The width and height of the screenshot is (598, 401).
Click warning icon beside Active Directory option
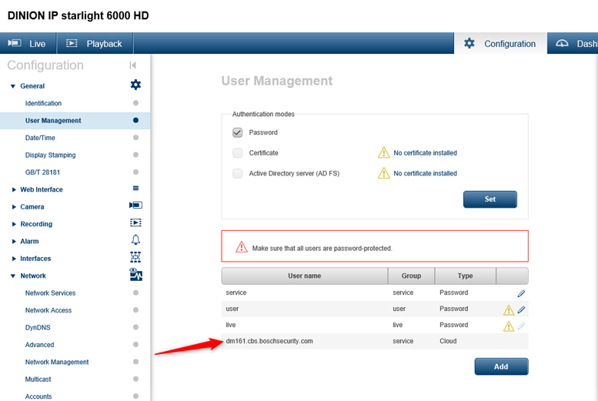pyautogui.click(x=384, y=173)
